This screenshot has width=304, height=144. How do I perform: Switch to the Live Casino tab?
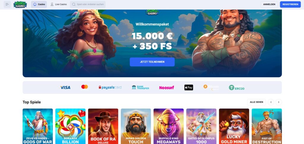tap(58, 4)
